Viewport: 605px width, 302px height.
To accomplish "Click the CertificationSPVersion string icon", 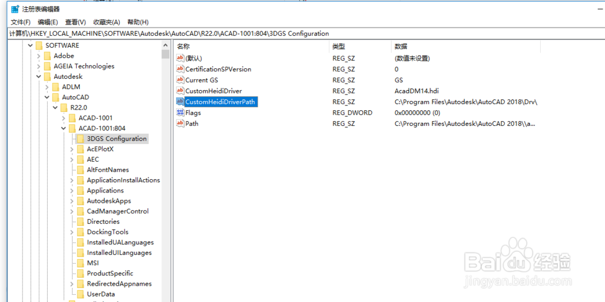I will (x=180, y=69).
